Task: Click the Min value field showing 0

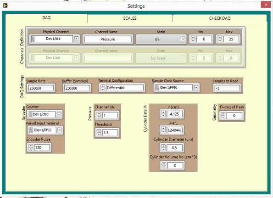Action: pos(204,39)
